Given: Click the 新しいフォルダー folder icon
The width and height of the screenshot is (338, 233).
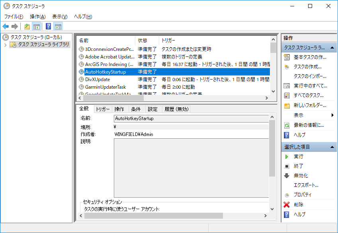Looking at the screenshot, I should 287,105.
